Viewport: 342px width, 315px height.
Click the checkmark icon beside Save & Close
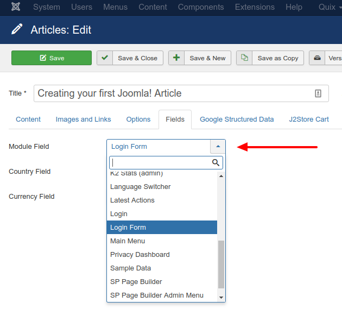(x=105, y=58)
